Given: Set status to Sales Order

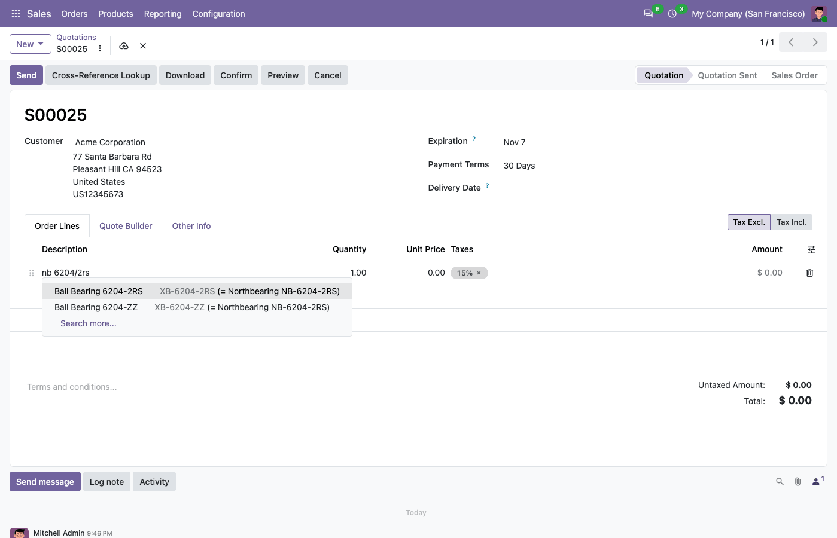Looking at the screenshot, I should coord(795,75).
